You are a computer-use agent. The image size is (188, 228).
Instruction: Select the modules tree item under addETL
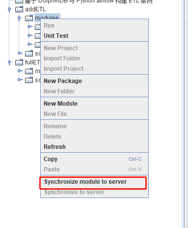coord(47,18)
